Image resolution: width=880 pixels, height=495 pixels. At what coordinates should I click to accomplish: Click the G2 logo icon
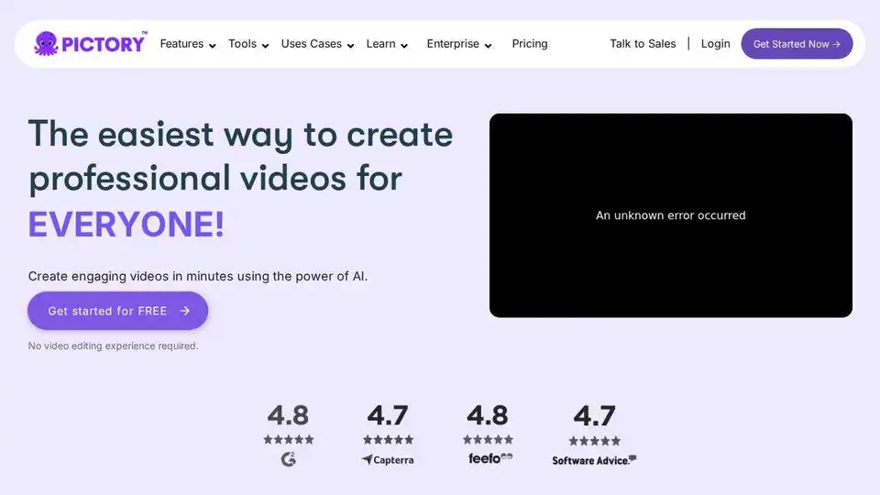point(289,459)
